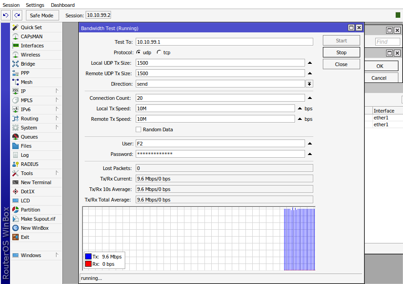This screenshot has width=403, height=284.
Task: Stop the running bandwidth test
Action: (341, 52)
